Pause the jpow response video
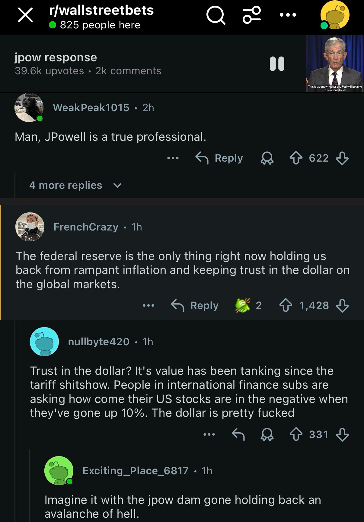 [x=277, y=64]
